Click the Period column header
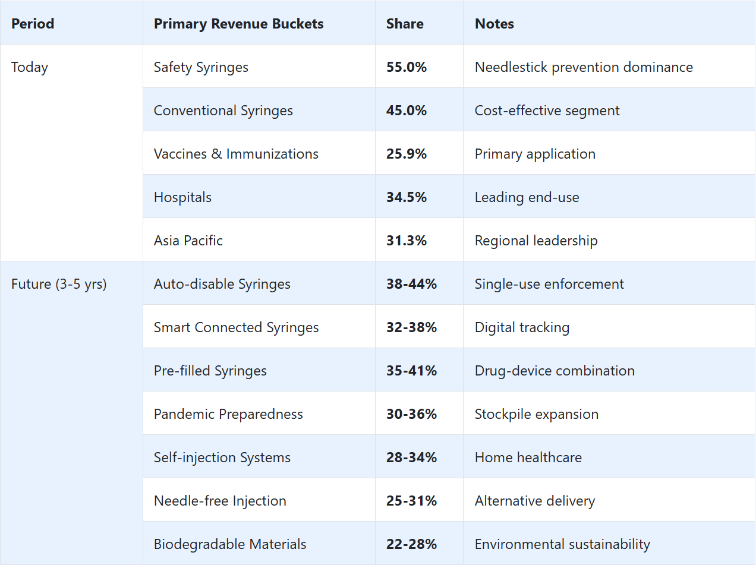 coord(33,24)
